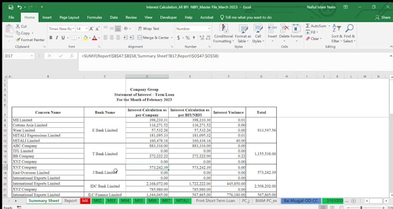The height and width of the screenshot is (209, 393).
Task: Open Cell Styles gallery
Action: coord(258,34)
